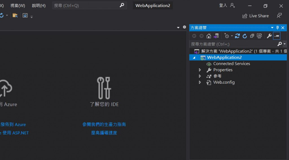Select the 參考 references item

(217, 76)
